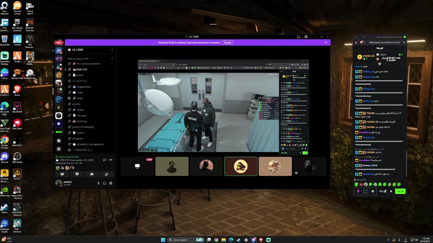Open Kick chat settings gear

(391, 191)
